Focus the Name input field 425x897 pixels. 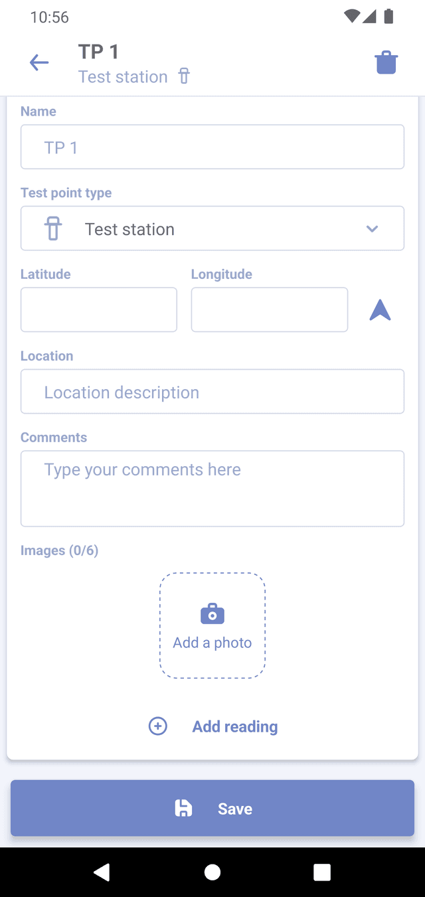pos(212,147)
